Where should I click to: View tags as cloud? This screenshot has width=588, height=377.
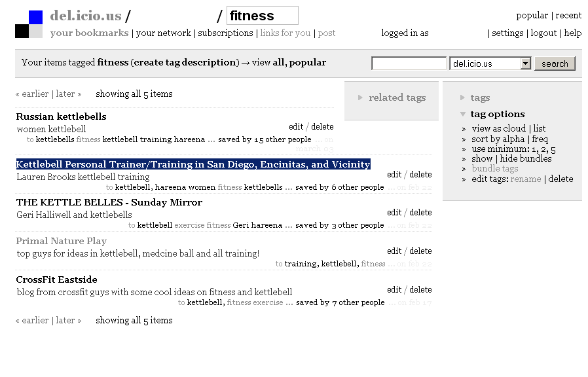click(499, 128)
